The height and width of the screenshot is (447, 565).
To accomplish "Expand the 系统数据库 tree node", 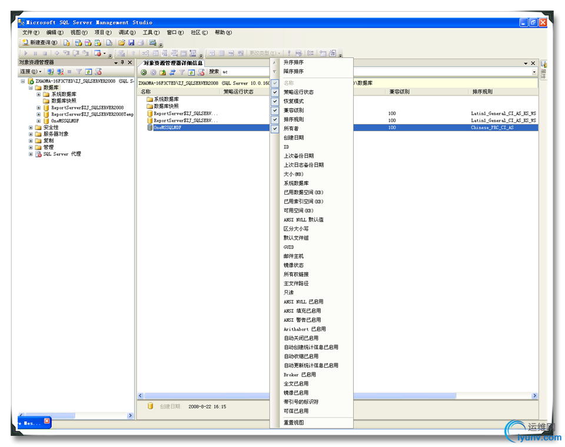I will point(39,94).
